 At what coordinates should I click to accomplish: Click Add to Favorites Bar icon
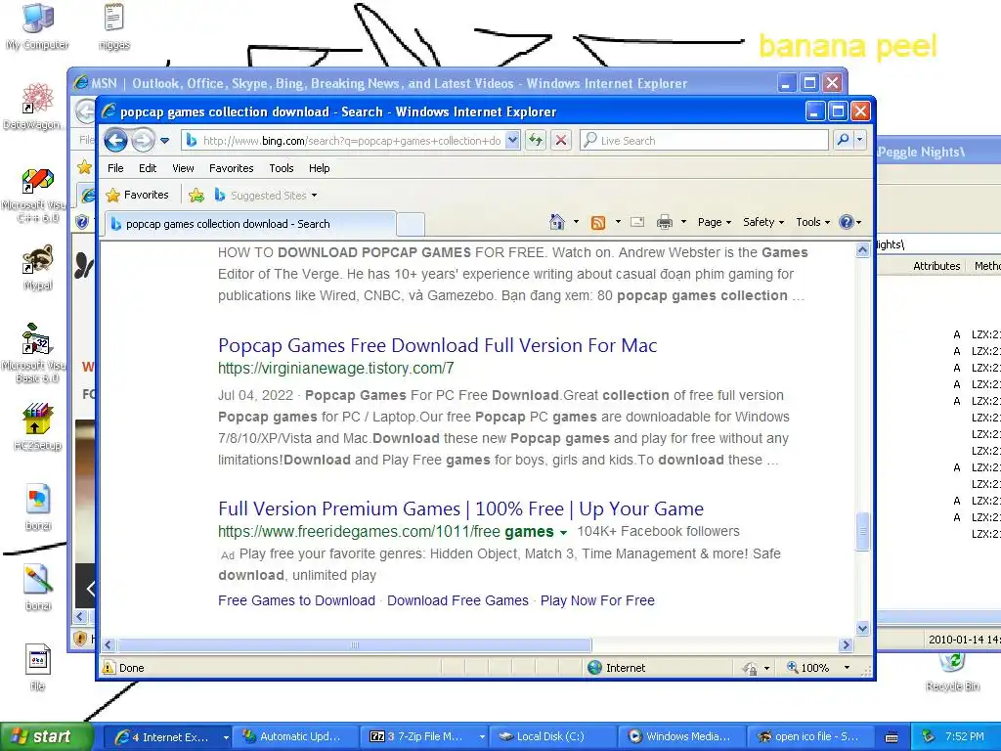point(196,196)
